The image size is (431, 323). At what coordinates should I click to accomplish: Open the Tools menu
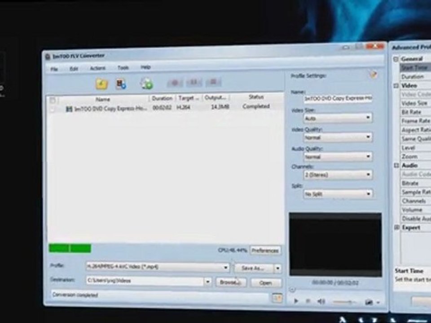123,68
